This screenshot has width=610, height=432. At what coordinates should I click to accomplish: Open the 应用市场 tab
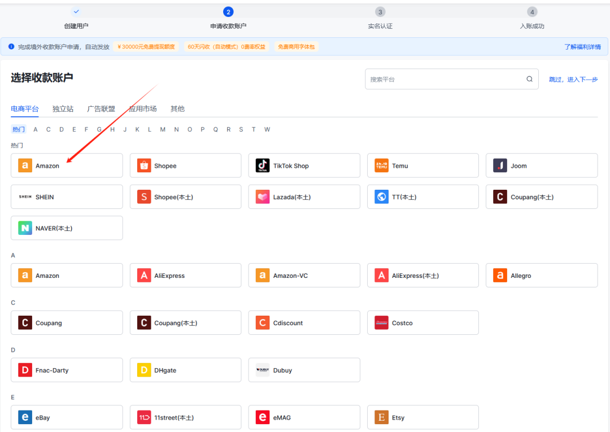(143, 109)
